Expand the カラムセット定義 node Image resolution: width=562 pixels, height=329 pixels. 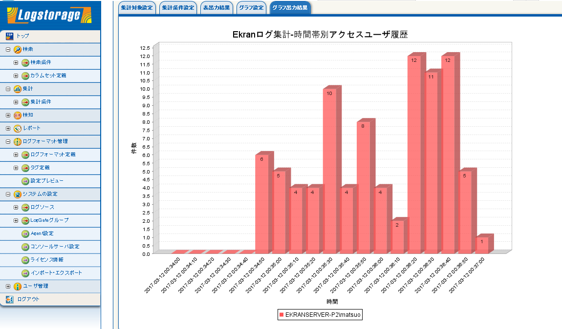(16, 76)
